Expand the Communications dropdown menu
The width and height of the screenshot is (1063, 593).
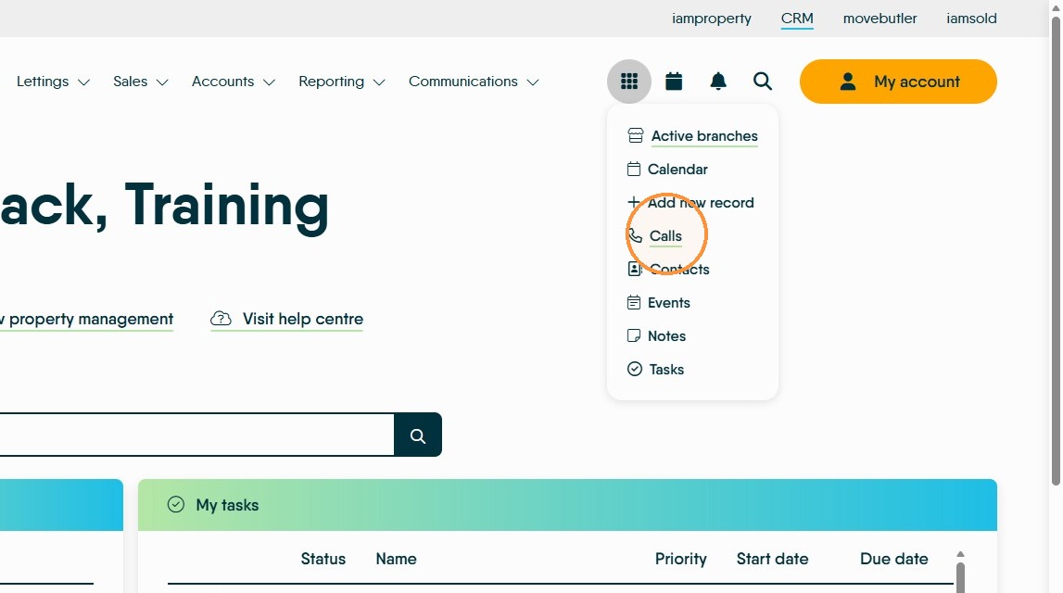(474, 82)
